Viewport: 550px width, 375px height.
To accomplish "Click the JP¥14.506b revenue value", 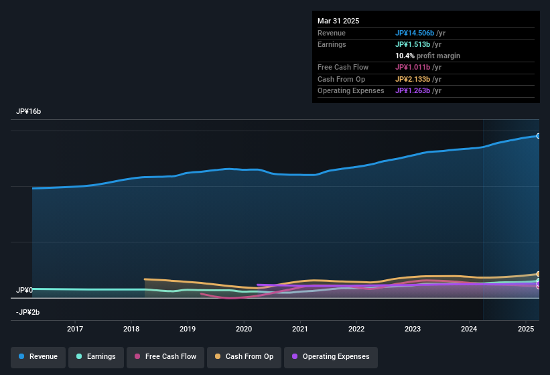I will pyautogui.click(x=415, y=33).
